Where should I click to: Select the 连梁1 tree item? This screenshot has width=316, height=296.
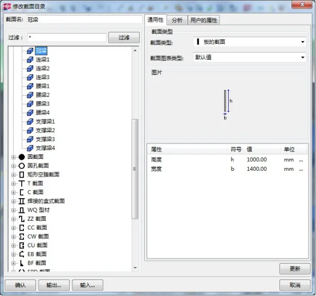43,60
